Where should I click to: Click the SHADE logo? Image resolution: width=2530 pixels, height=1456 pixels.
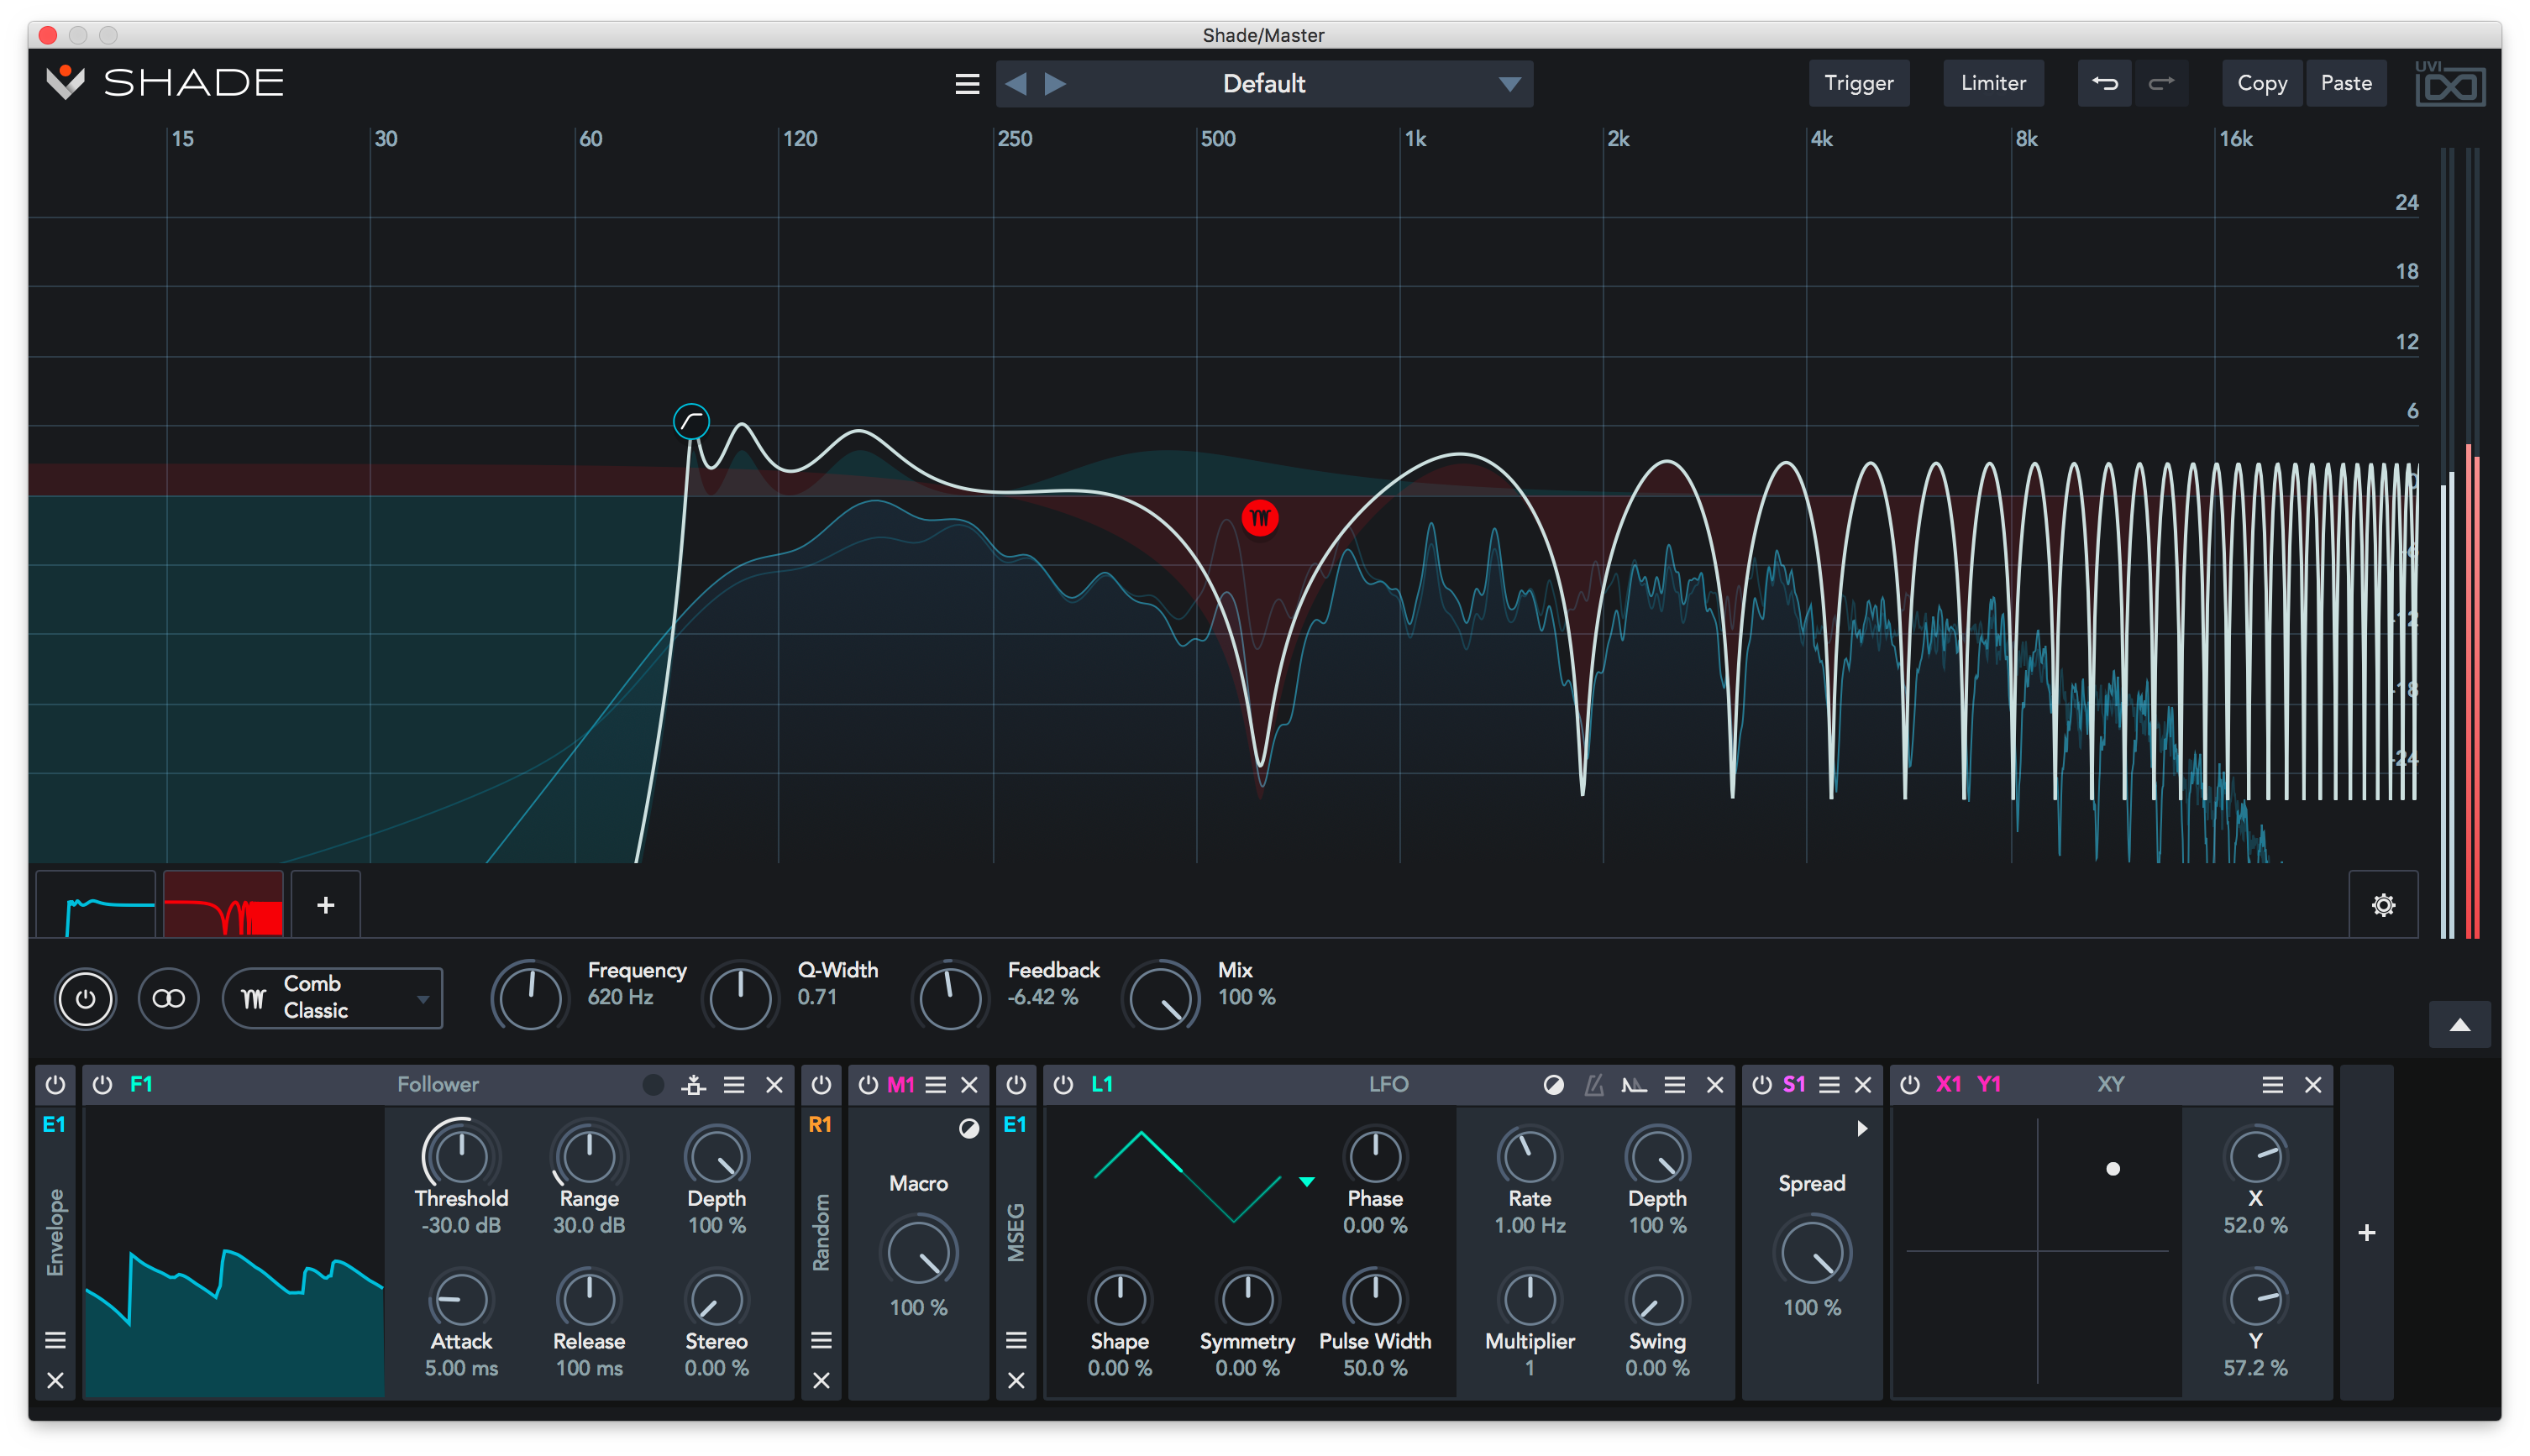(165, 83)
